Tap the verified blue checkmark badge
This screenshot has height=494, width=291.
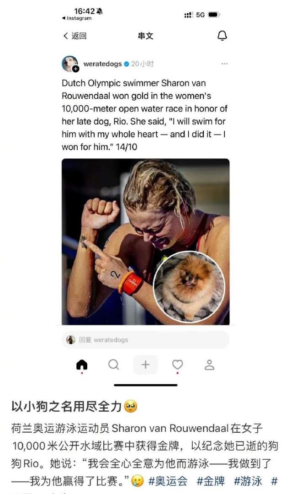[127, 64]
